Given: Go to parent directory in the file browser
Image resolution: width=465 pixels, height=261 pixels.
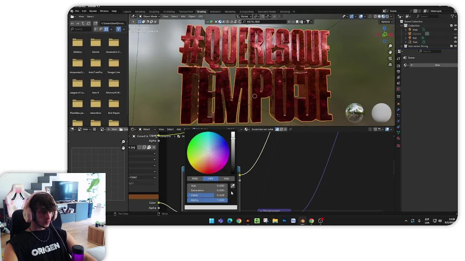Looking at the screenshot, I should pos(83,23).
